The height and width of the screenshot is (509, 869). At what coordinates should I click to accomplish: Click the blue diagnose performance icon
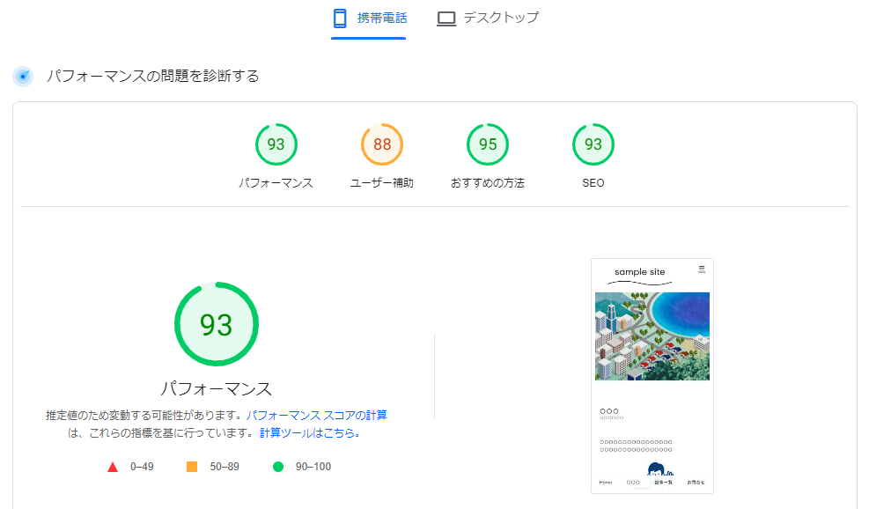coord(23,77)
